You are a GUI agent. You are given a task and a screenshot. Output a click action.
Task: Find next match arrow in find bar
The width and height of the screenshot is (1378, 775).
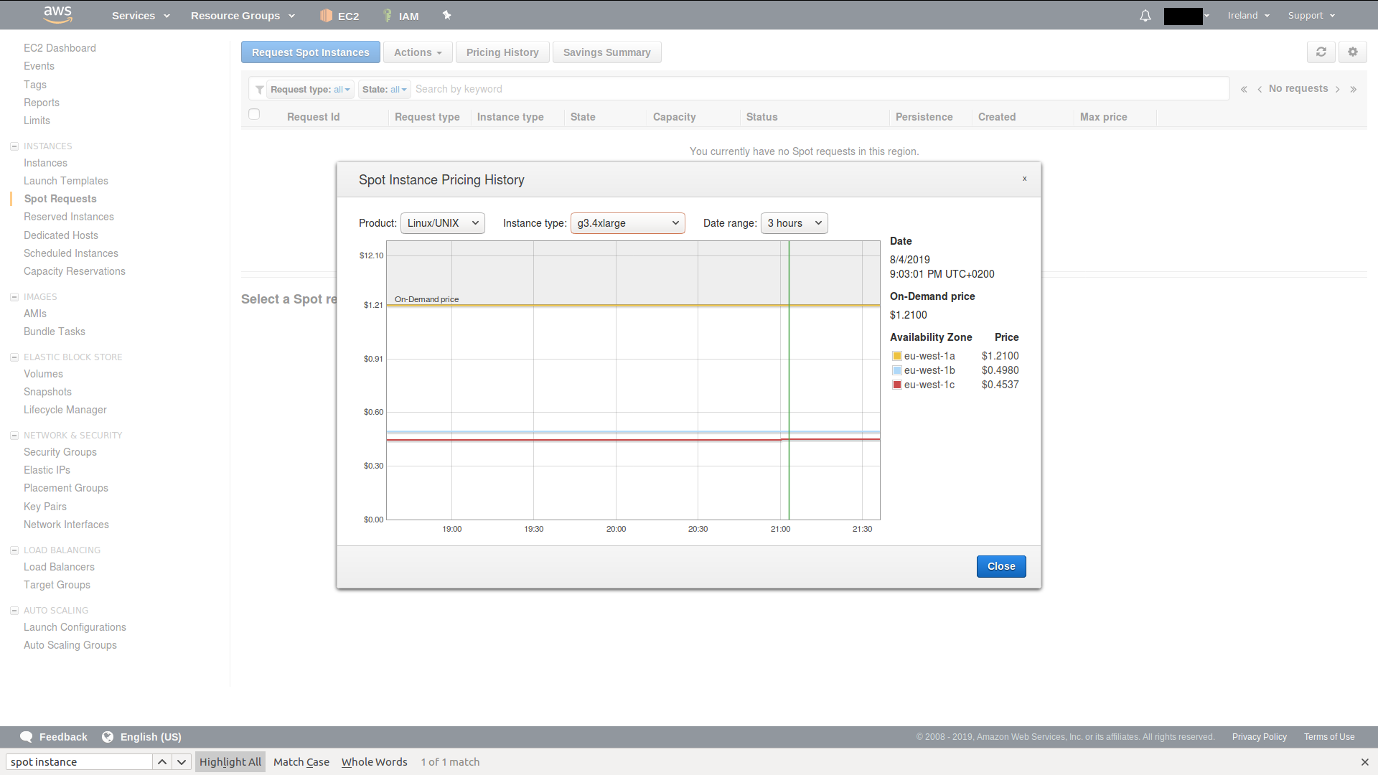pyautogui.click(x=182, y=762)
